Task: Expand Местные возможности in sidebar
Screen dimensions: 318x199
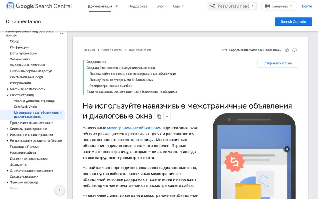Action: [7, 89]
